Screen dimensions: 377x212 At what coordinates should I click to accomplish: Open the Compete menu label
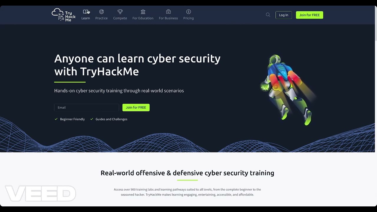pyautogui.click(x=120, y=18)
